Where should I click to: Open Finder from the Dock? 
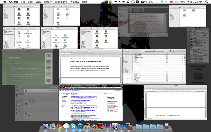point(45,126)
